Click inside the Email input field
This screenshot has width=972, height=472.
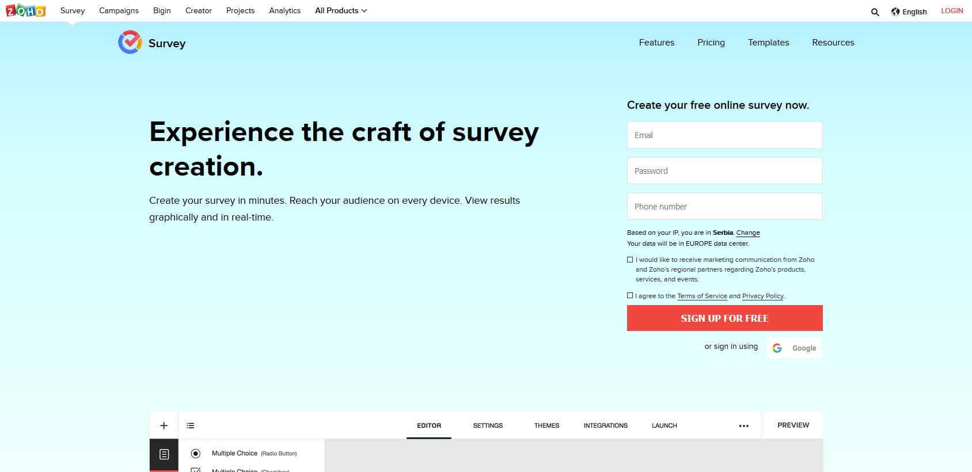[724, 135]
